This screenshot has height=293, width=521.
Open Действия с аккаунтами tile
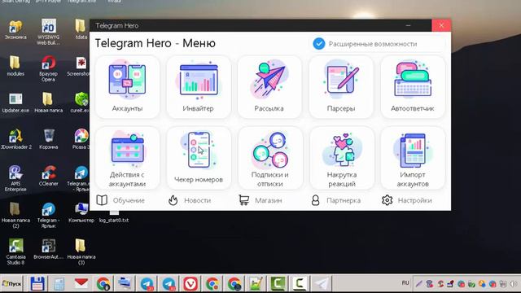click(127, 159)
